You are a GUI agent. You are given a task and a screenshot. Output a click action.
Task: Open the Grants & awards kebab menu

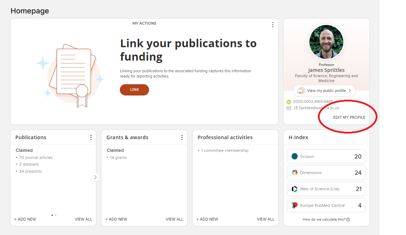click(x=182, y=137)
